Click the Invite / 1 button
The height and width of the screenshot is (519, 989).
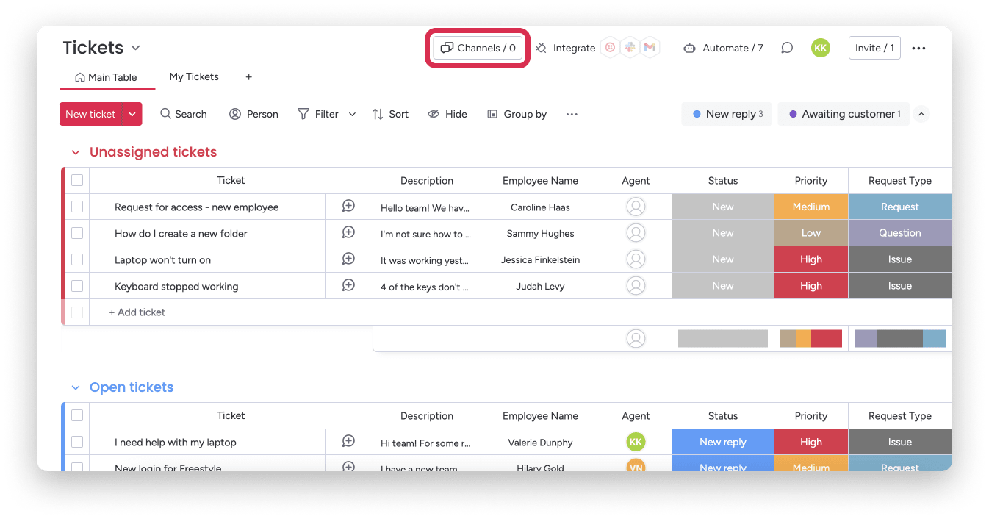pyautogui.click(x=874, y=48)
